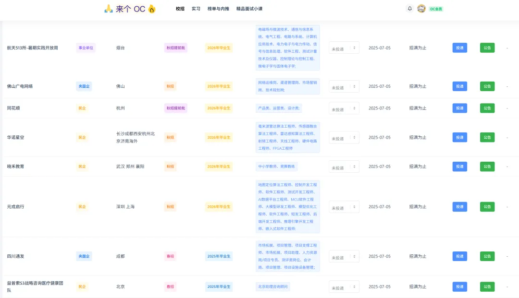This screenshot has height=298, width=519.
Task: Click the 春招 tag on 四川通发
Action: pyautogui.click(x=170, y=256)
